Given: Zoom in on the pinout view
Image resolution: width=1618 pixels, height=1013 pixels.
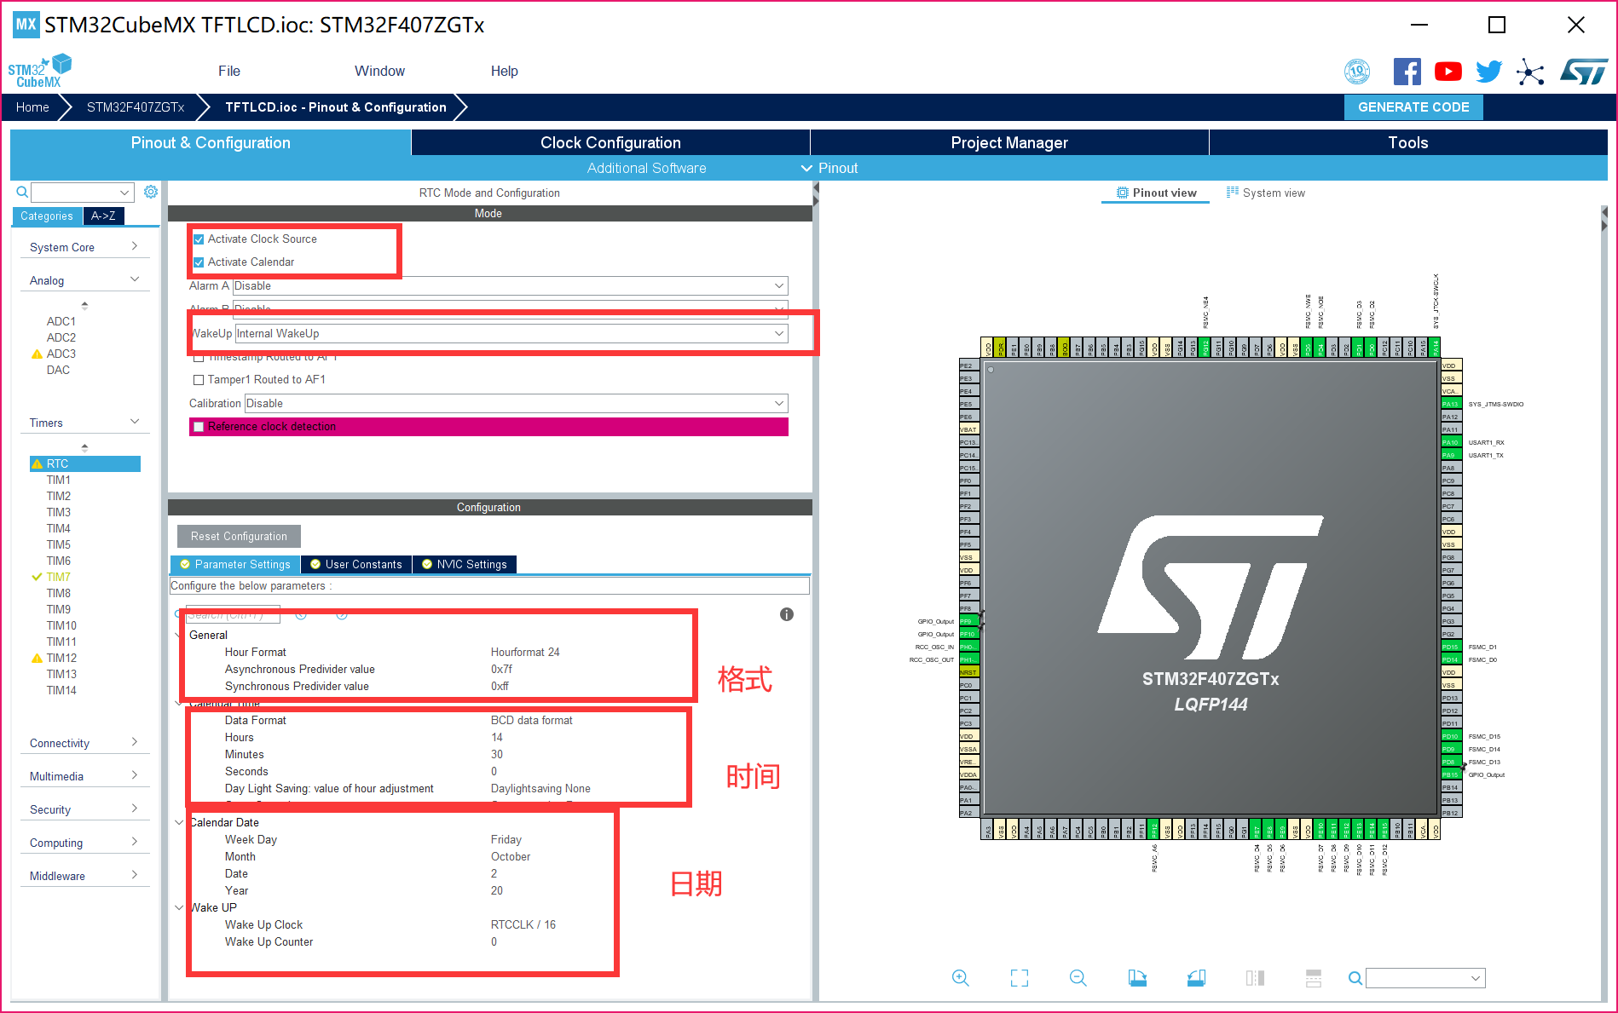Looking at the screenshot, I should click(x=961, y=977).
